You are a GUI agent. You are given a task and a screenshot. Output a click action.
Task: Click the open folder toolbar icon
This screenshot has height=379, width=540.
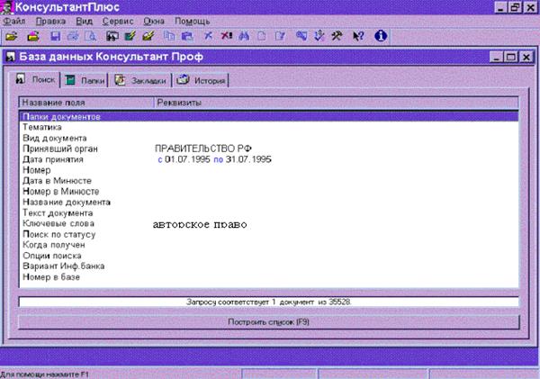(x=12, y=36)
